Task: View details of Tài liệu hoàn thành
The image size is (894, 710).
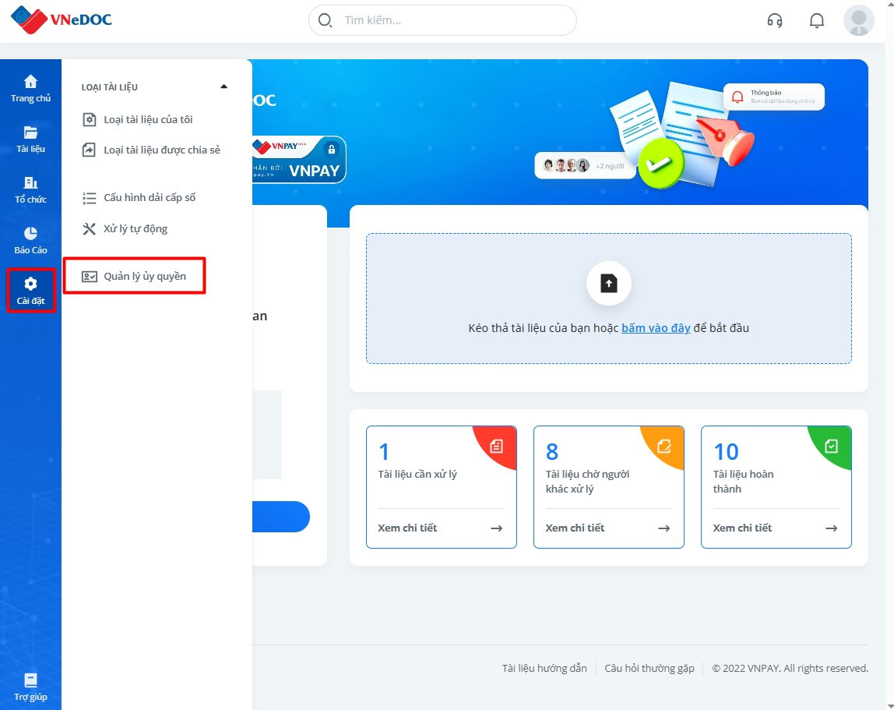Action: click(x=742, y=528)
